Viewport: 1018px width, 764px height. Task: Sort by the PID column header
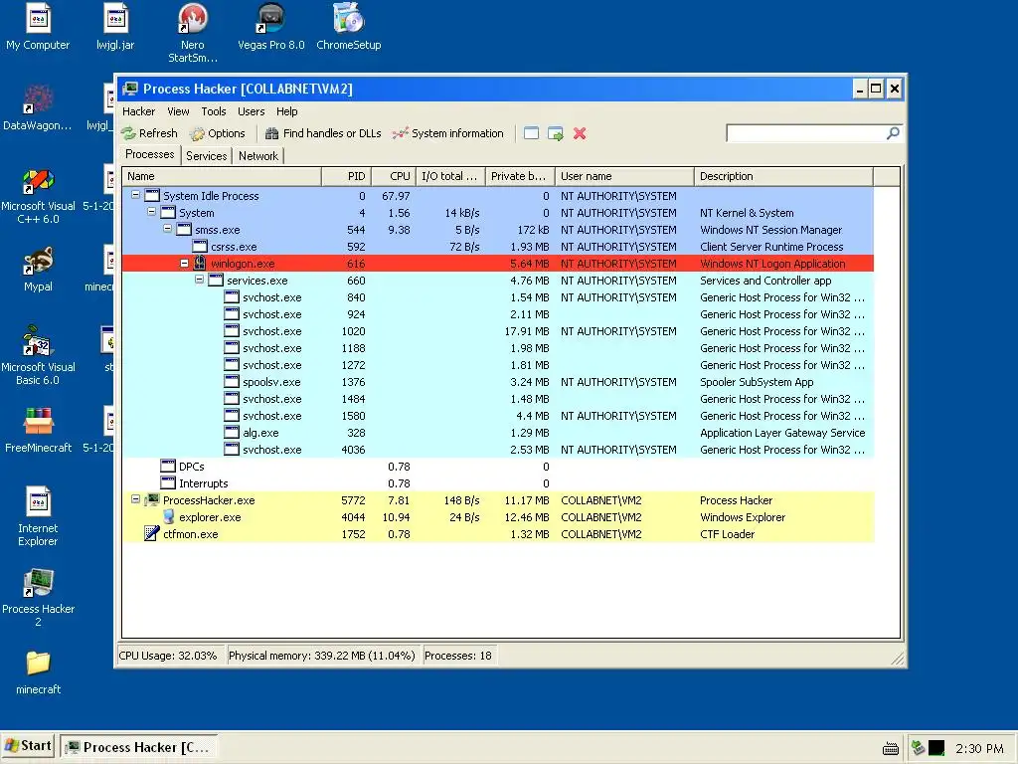click(x=346, y=176)
